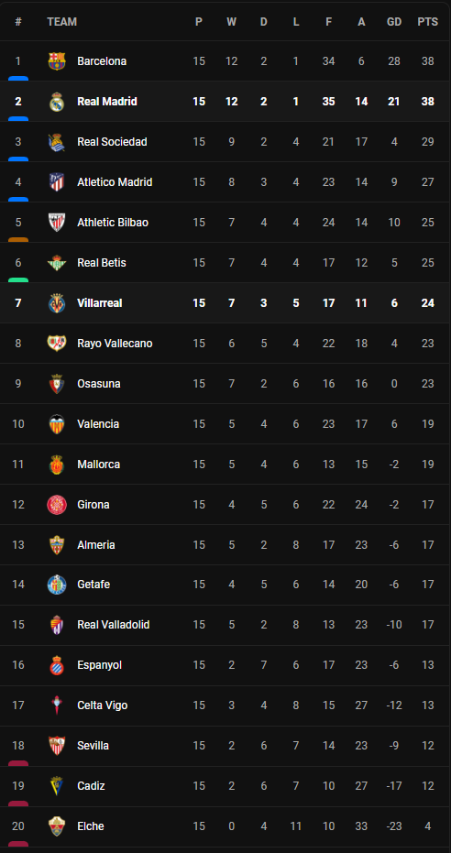451x853 pixels.
Task: Open the Real Valladolid team link
Action: point(114,625)
